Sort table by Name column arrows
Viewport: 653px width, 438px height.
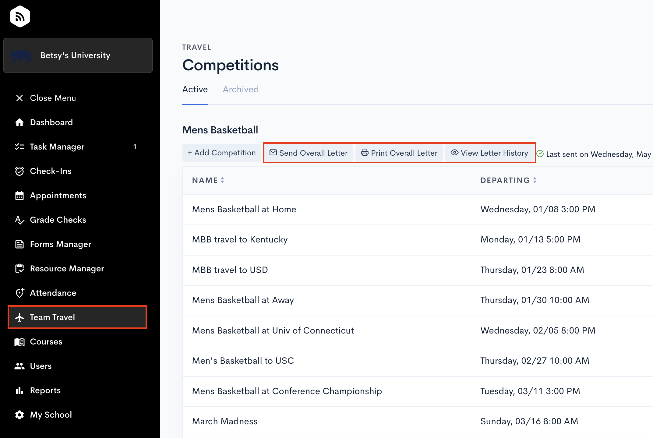coord(222,180)
